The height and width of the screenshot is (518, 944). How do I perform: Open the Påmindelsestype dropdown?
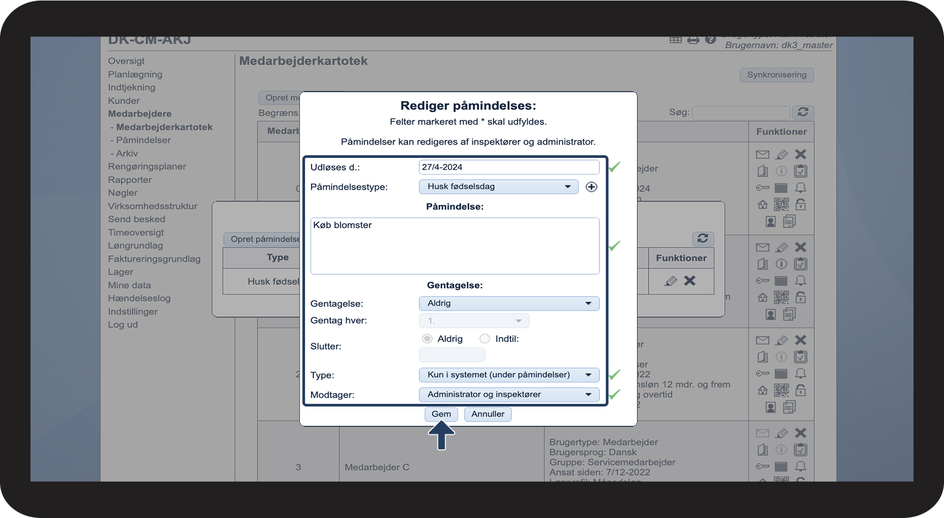(x=498, y=187)
